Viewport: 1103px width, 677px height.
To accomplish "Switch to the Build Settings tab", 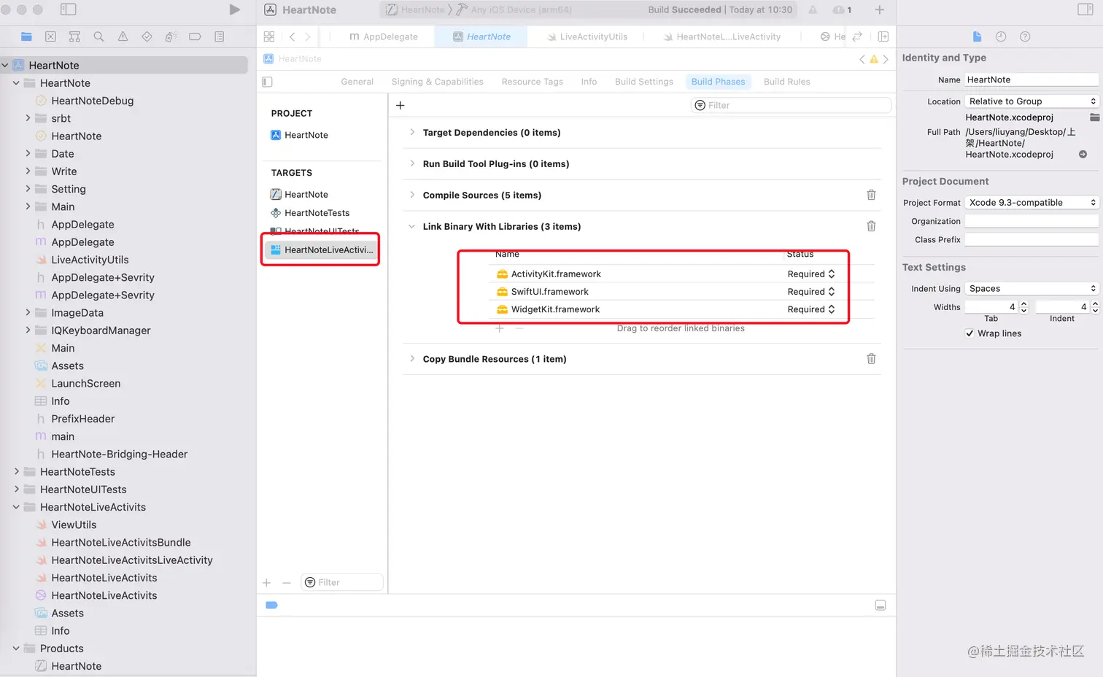I will [x=643, y=82].
